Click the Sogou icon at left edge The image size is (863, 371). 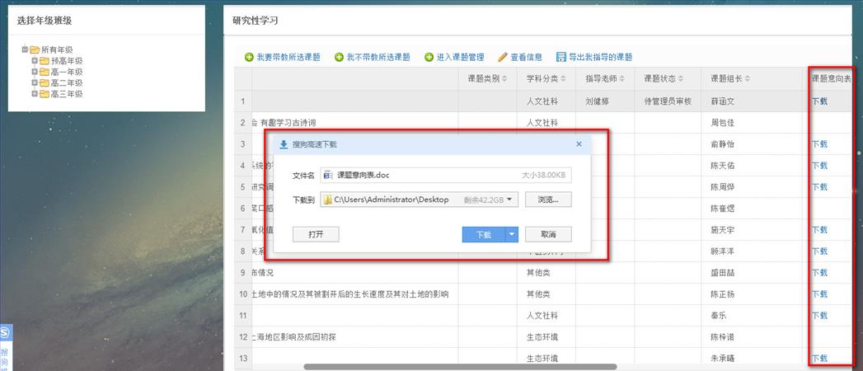pos(5,332)
